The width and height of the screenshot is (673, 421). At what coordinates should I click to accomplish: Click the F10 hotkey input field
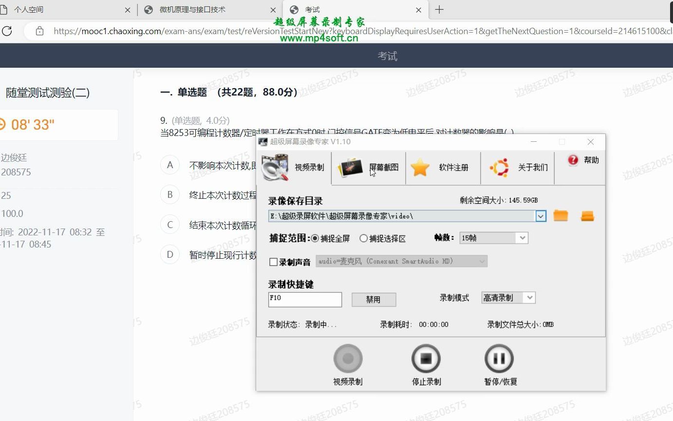point(305,299)
